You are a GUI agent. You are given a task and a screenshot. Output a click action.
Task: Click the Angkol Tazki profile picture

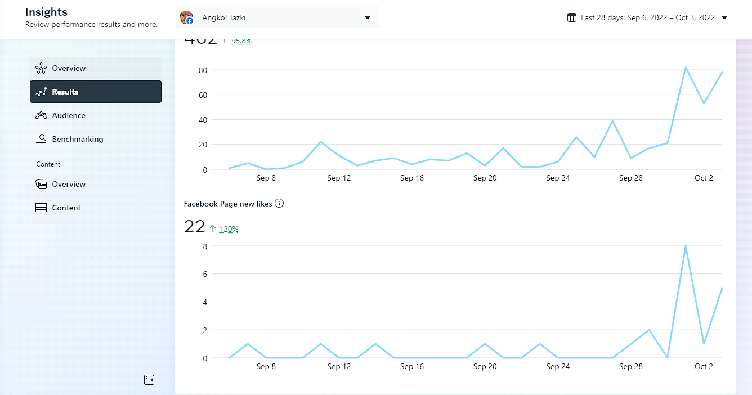pos(187,17)
